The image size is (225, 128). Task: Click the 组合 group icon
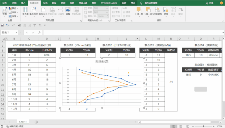[x=173, y=10]
